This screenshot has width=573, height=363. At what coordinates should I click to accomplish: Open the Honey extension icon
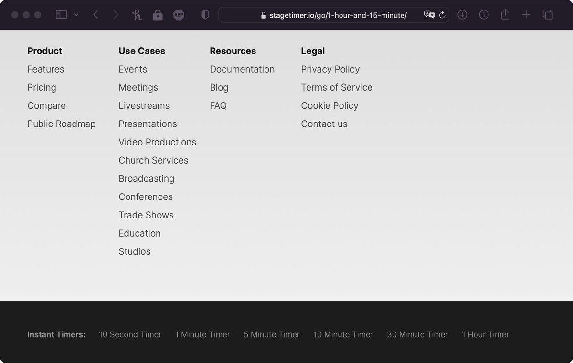tap(137, 15)
